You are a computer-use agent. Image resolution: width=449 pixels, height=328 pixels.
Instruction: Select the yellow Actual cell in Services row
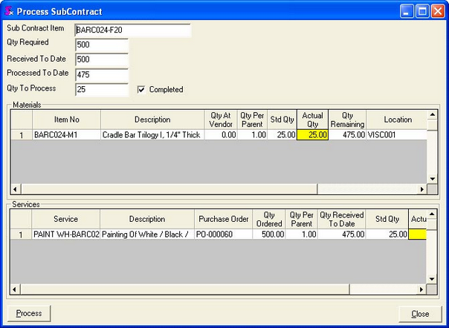pyautogui.click(x=417, y=234)
